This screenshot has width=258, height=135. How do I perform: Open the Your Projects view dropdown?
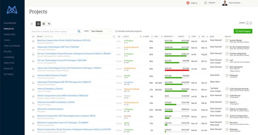tap(101, 31)
